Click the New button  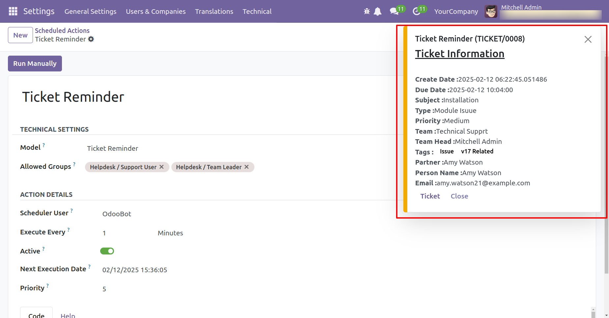tap(20, 35)
